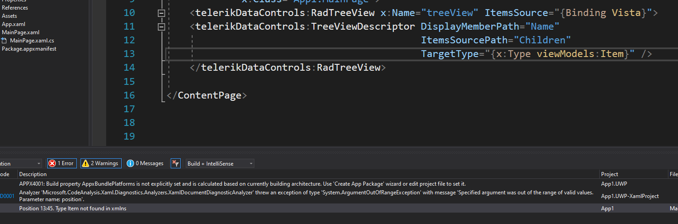
Task: Click the clear filter icon in Error List
Action: [176, 163]
